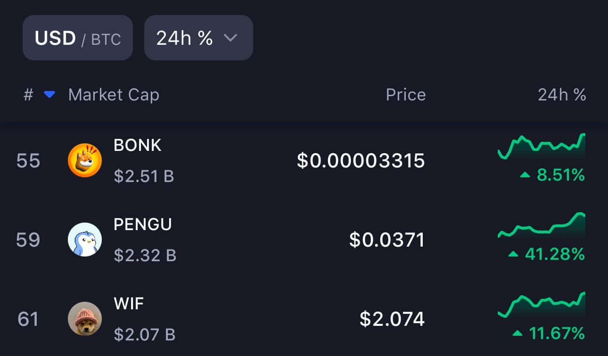Open the BONK sparkline chart
608x356 pixels.
[542, 146]
